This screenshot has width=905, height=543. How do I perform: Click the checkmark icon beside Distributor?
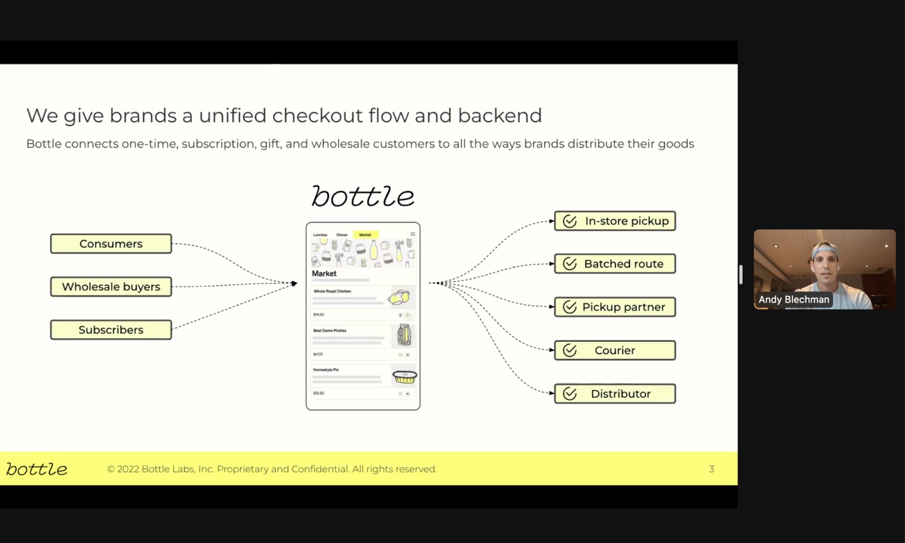pos(570,394)
